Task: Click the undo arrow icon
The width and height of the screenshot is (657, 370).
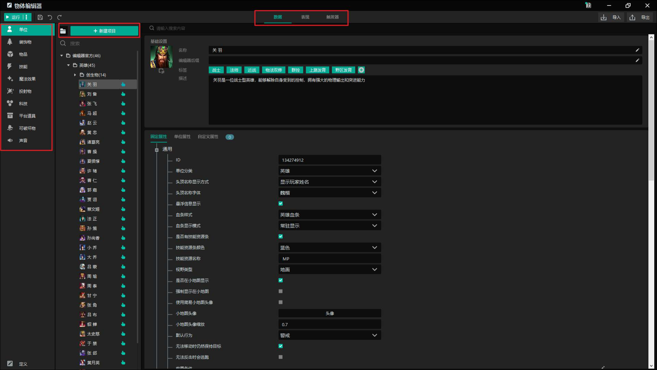Action: coord(50,17)
